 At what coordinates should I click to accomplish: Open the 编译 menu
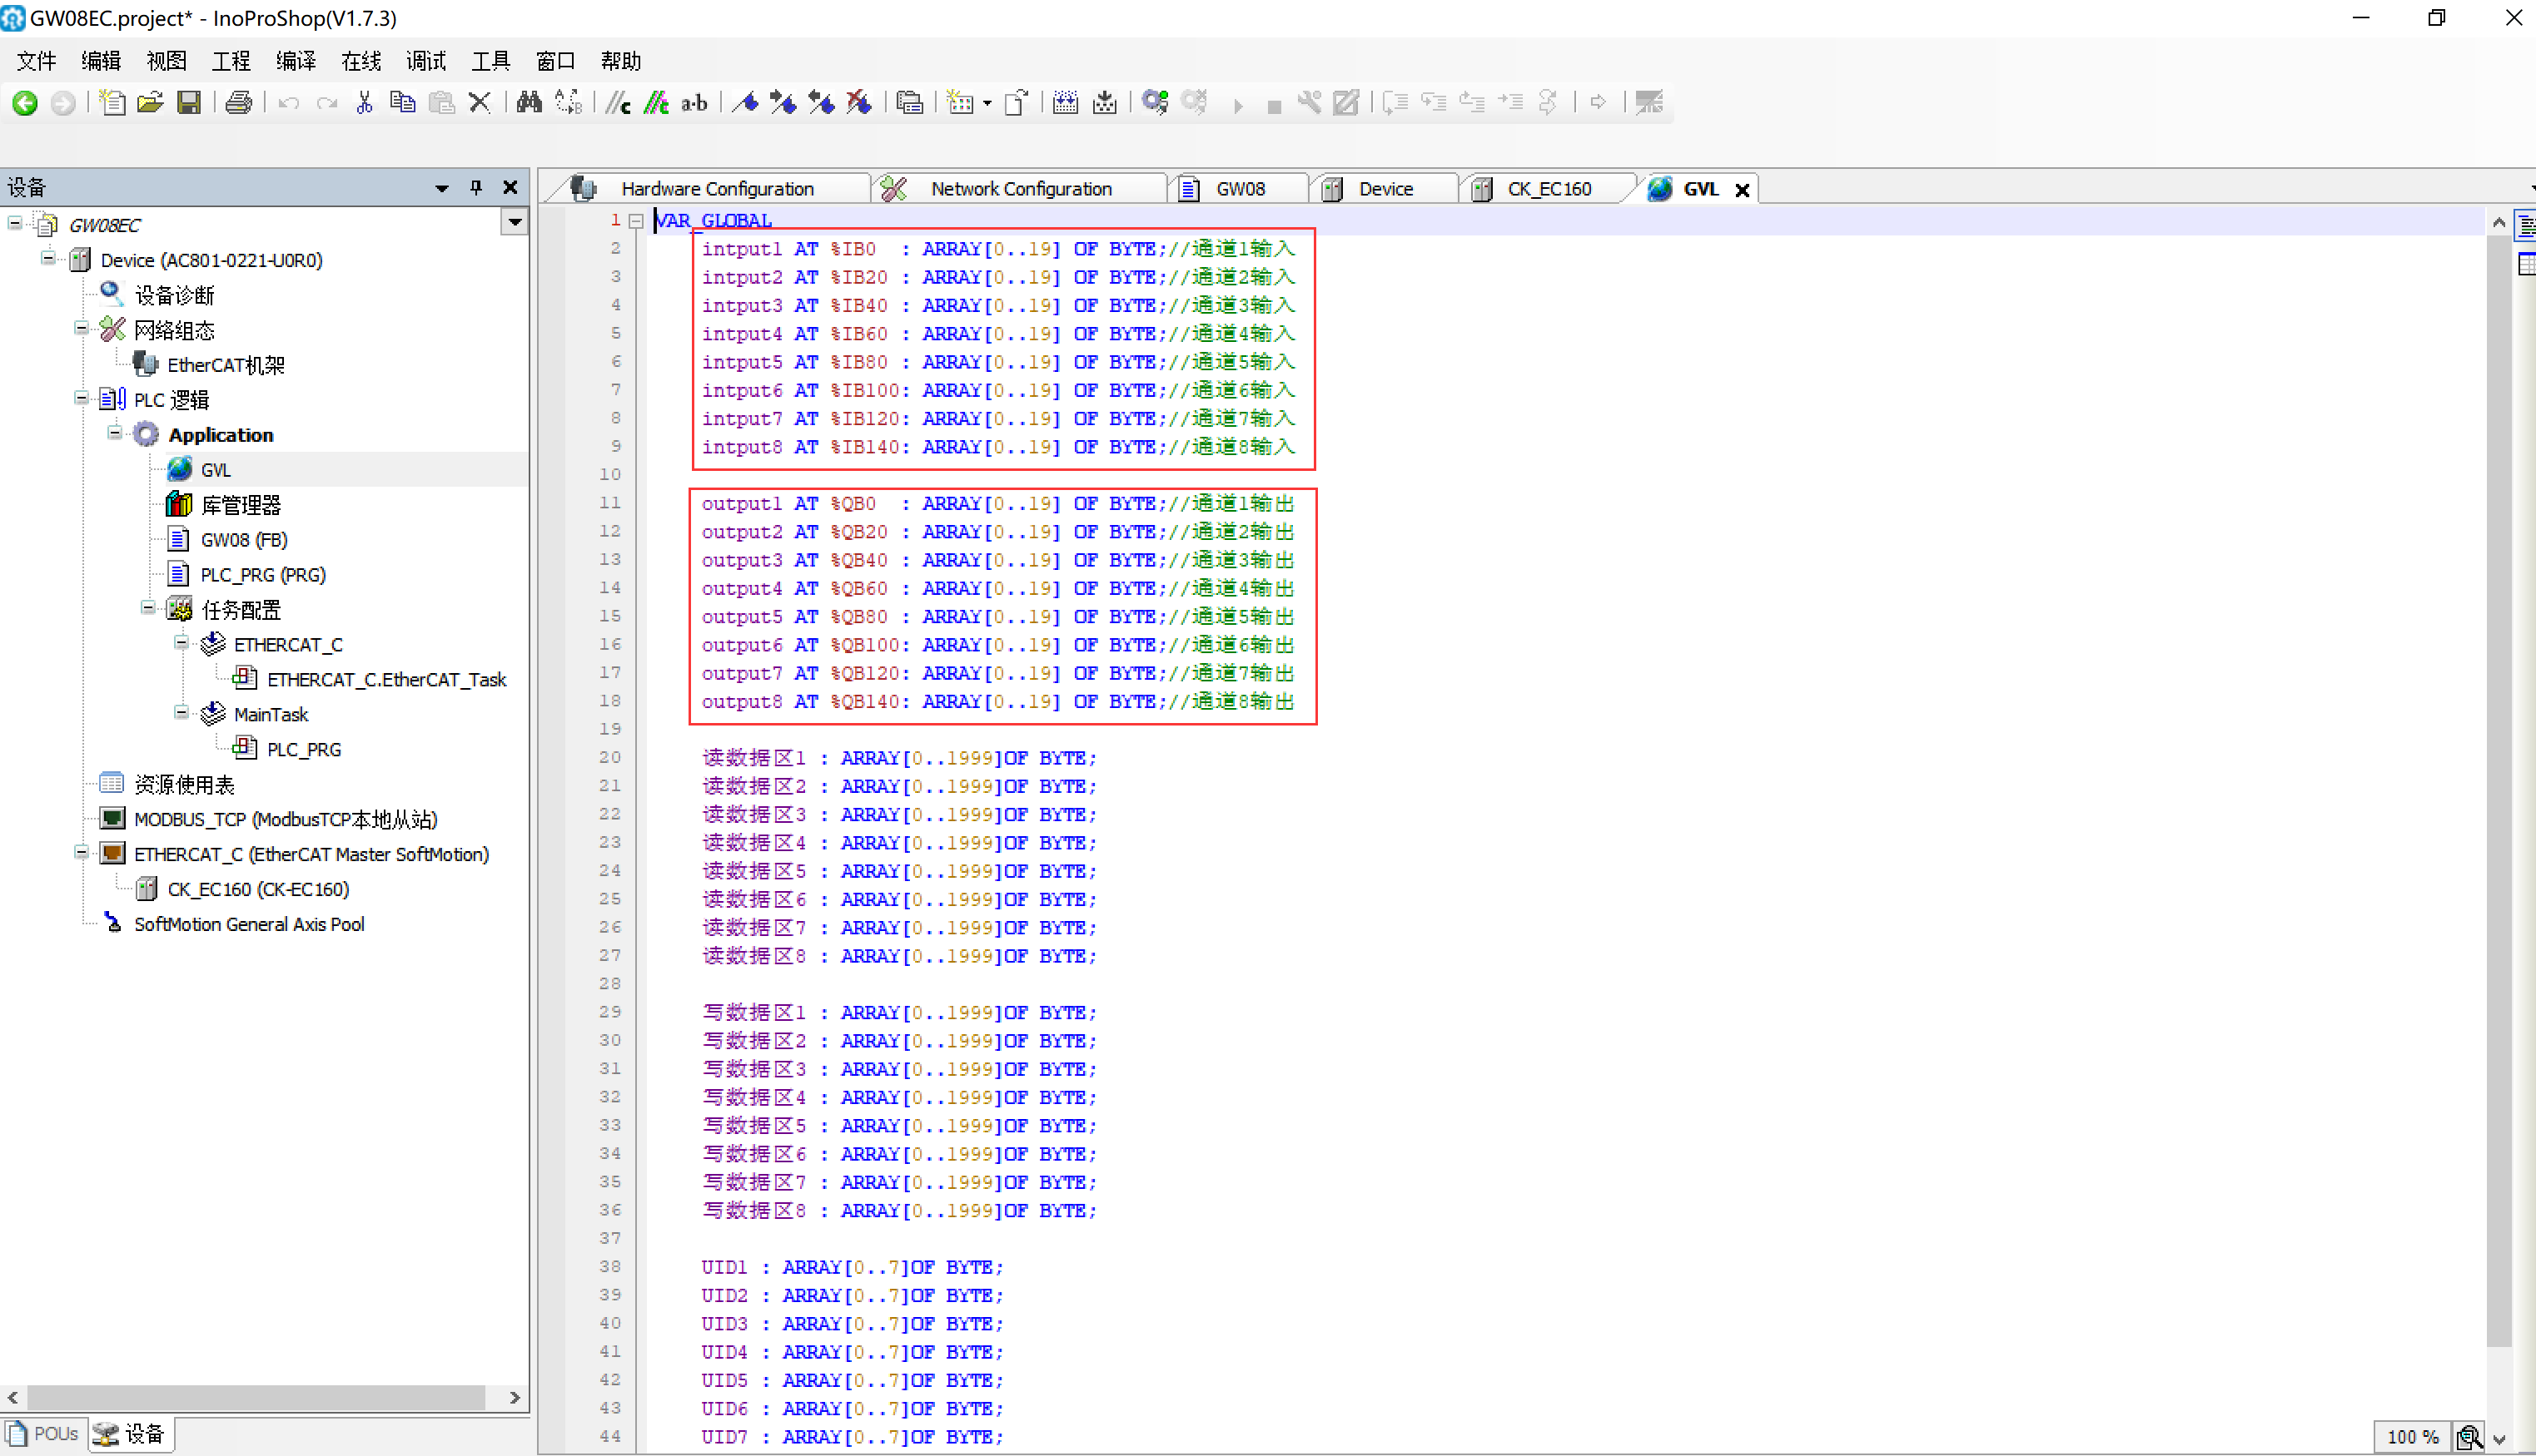(295, 61)
